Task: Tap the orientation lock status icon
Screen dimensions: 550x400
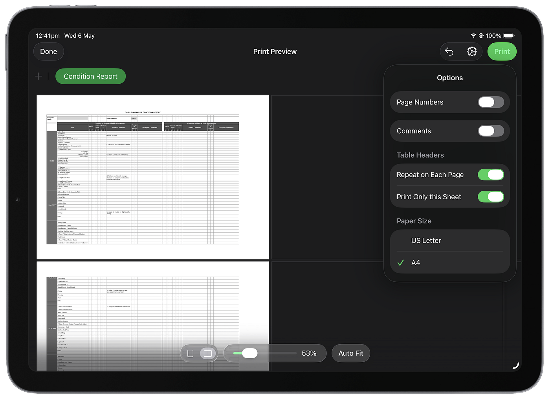Action: [x=481, y=35]
